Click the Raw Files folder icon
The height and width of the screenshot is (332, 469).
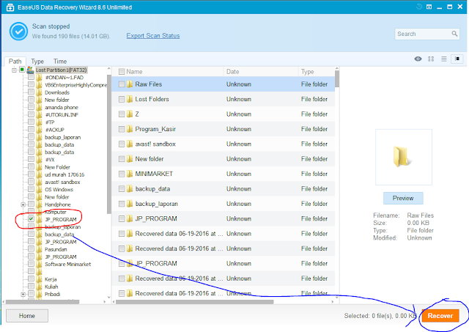(130, 84)
